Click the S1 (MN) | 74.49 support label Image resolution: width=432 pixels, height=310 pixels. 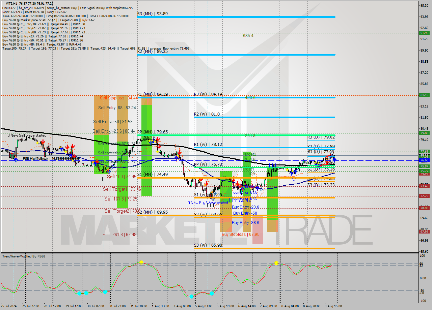click(x=153, y=175)
